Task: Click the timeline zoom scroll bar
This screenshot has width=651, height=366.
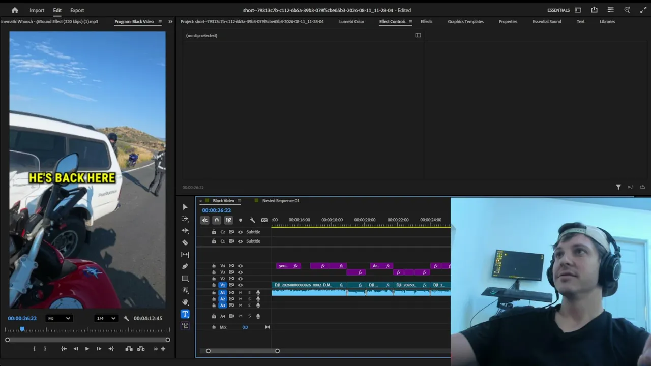Action: [x=243, y=351]
